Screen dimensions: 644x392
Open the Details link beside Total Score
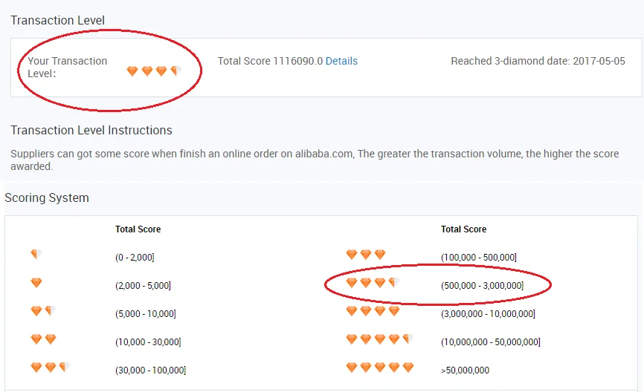click(x=341, y=61)
